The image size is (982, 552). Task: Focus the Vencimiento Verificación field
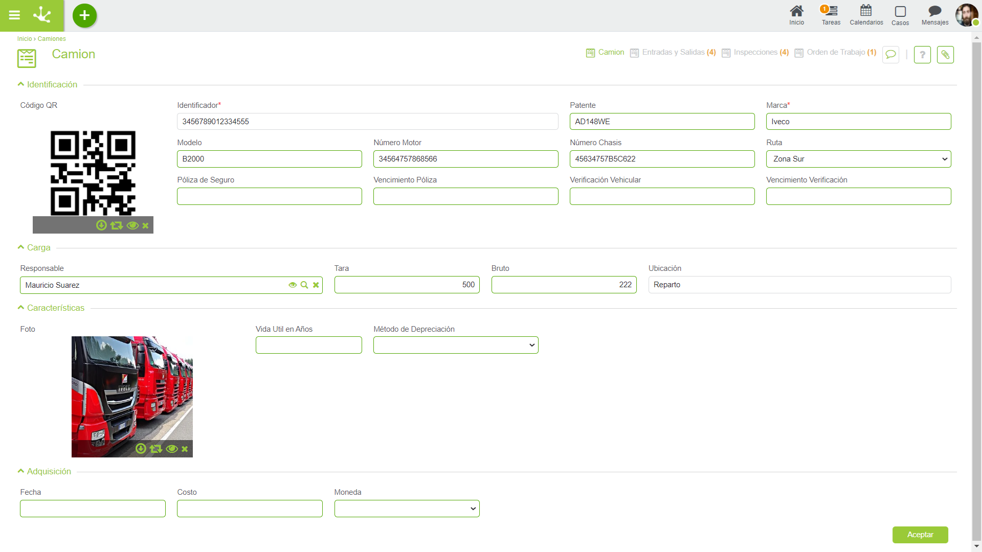[858, 196]
